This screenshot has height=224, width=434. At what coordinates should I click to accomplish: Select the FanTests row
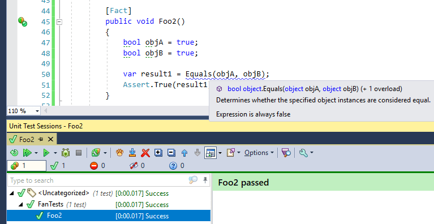tap(109, 205)
